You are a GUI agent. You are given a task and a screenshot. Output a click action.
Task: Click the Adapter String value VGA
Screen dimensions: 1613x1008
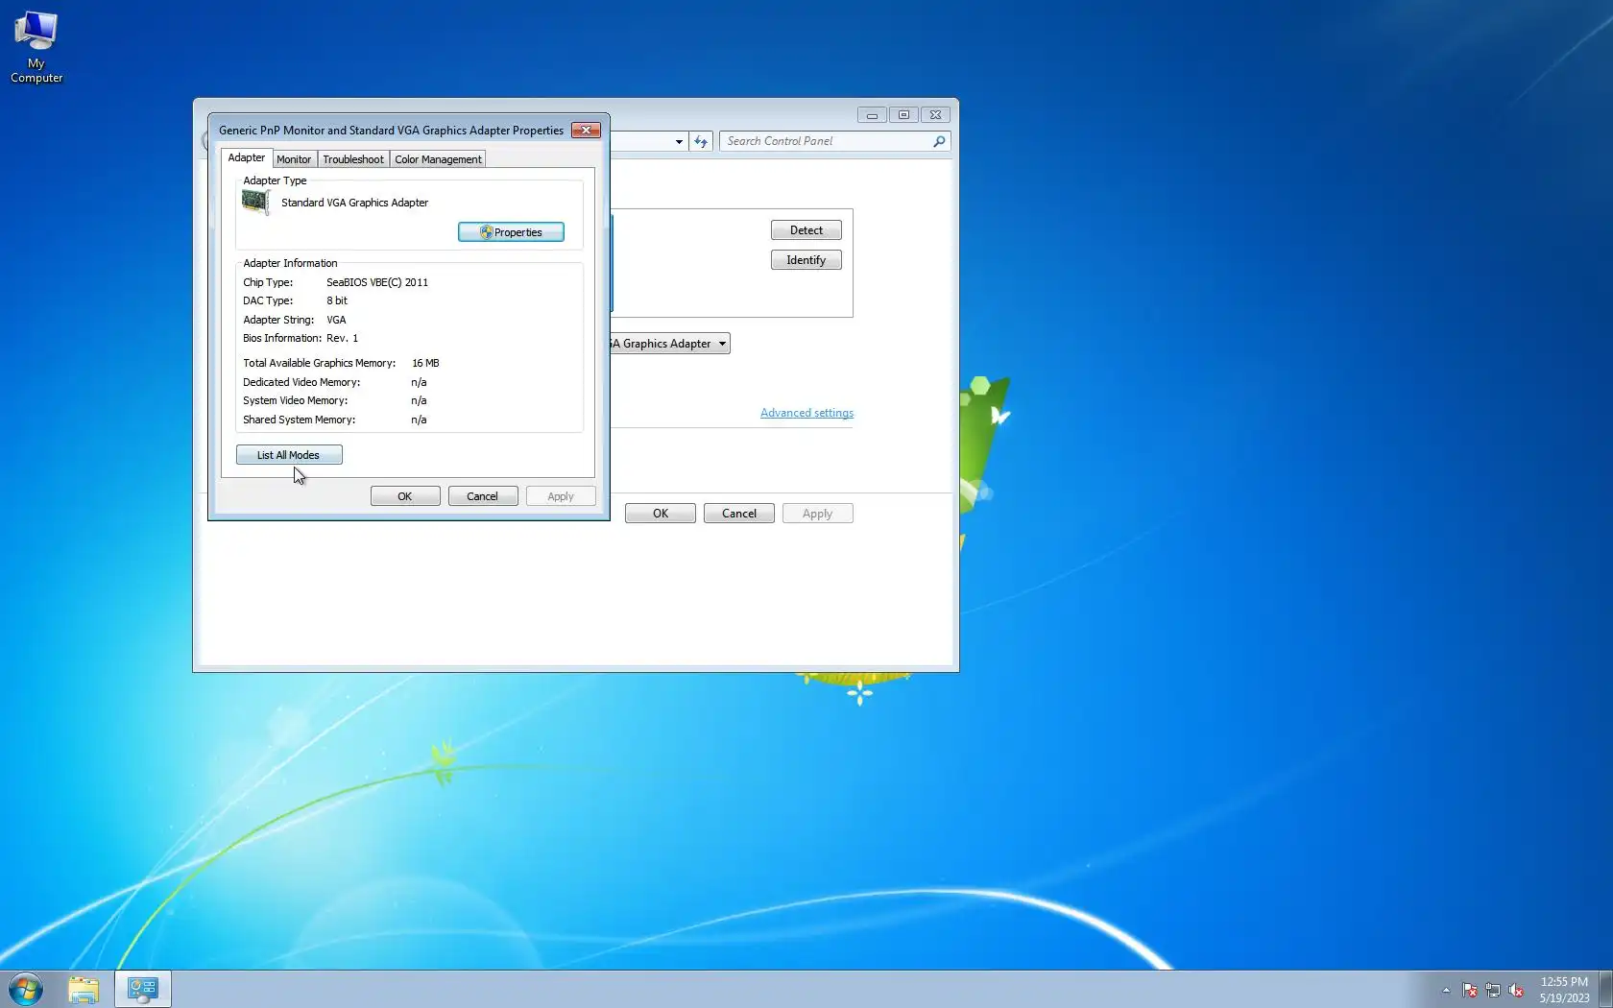tap(336, 320)
